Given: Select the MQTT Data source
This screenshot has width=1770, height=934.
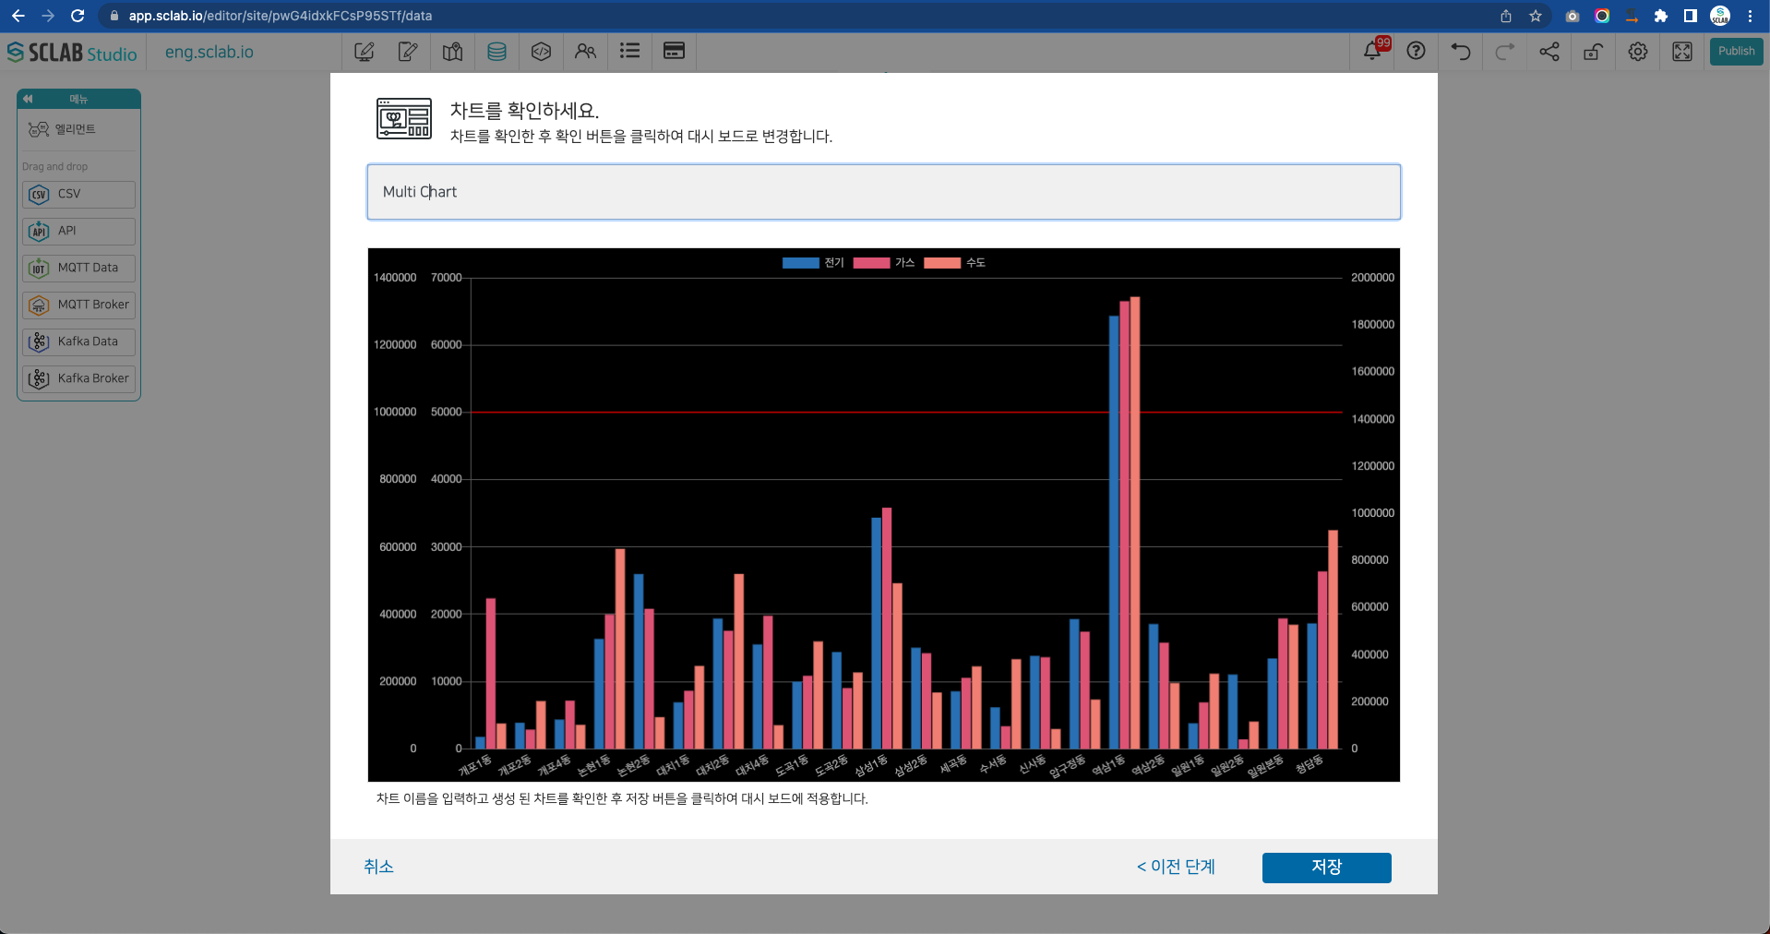Looking at the screenshot, I should coord(78,268).
